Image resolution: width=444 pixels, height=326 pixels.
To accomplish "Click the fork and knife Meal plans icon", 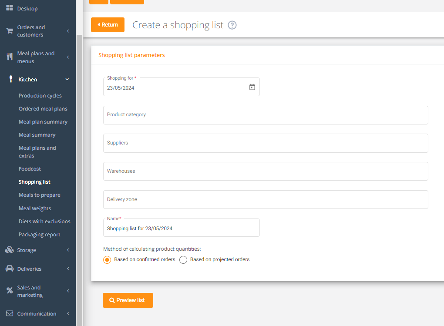I will (x=10, y=57).
